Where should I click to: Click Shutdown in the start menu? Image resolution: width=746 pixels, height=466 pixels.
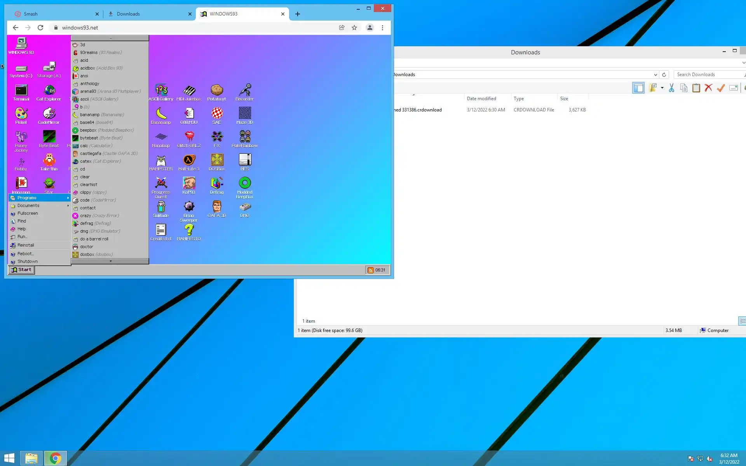click(27, 261)
